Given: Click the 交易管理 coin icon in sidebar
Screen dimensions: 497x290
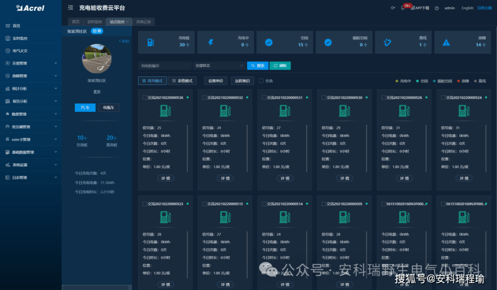Looking at the screenshot, I should tap(8, 63).
